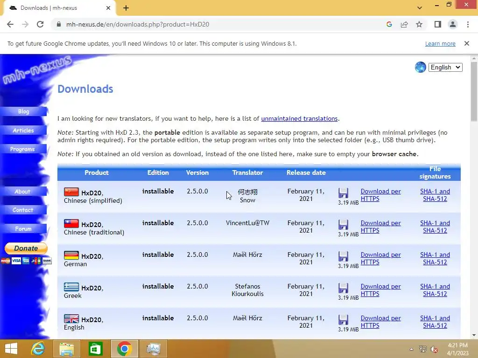
Task: Click the floppy disk icon for Chinese simplified
Action: 343,193
